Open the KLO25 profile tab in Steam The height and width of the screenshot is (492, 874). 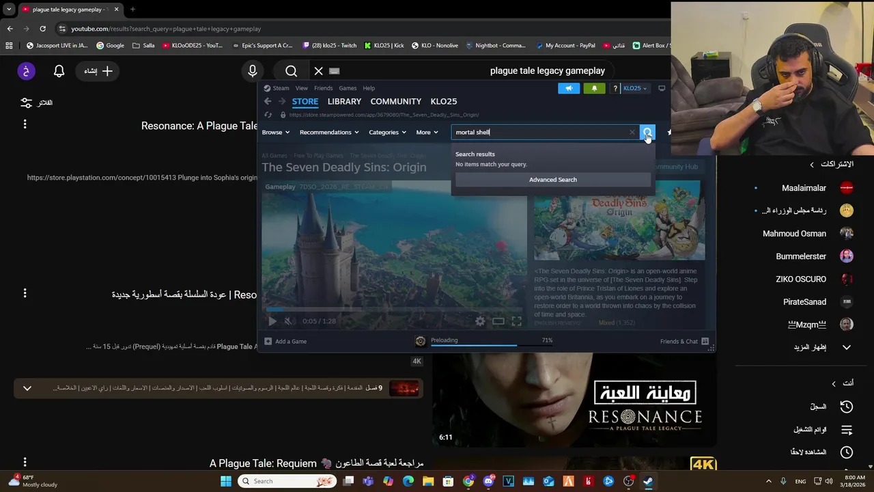(x=444, y=101)
